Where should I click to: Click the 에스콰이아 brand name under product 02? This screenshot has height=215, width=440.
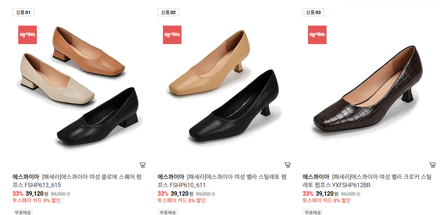[x=171, y=177]
